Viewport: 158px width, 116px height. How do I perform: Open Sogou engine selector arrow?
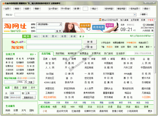[25, 42]
